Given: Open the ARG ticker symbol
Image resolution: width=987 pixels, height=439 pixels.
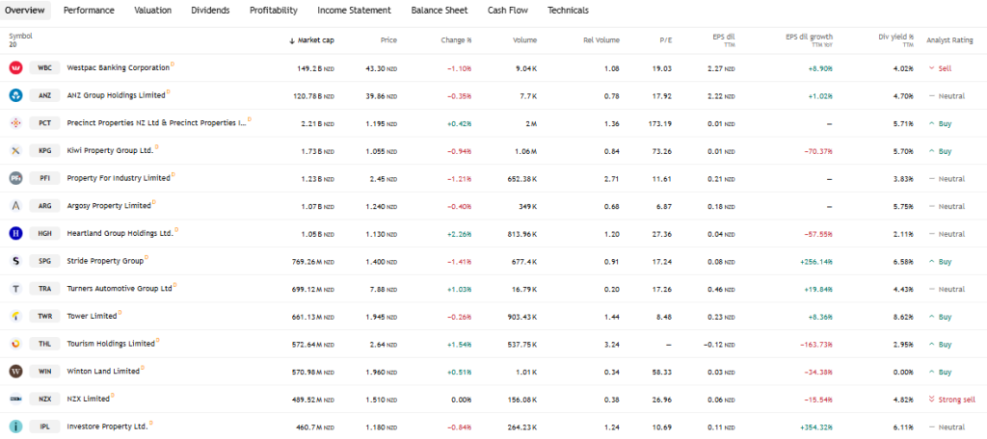Looking at the screenshot, I should point(44,206).
